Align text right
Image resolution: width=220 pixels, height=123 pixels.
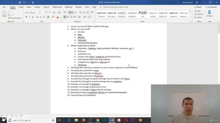pyautogui.click(x=71, y=17)
